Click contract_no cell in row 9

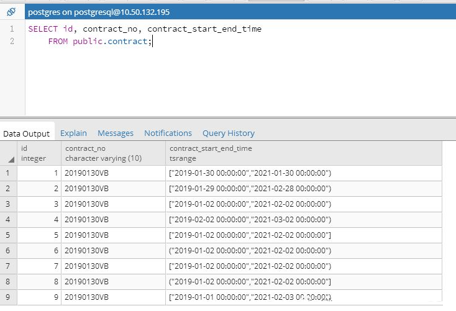click(x=114, y=297)
